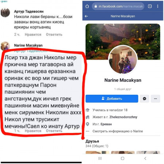Tap the Android back navigation button
Viewport: 164px width, 164px height.
point(145,159)
